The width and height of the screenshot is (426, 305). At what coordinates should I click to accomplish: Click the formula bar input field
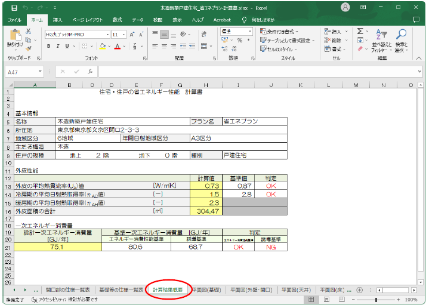click(258, 72)
